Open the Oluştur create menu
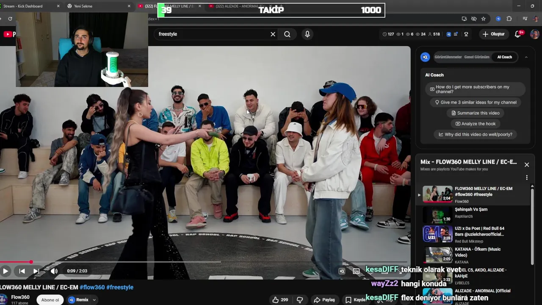 pos(493,34)
